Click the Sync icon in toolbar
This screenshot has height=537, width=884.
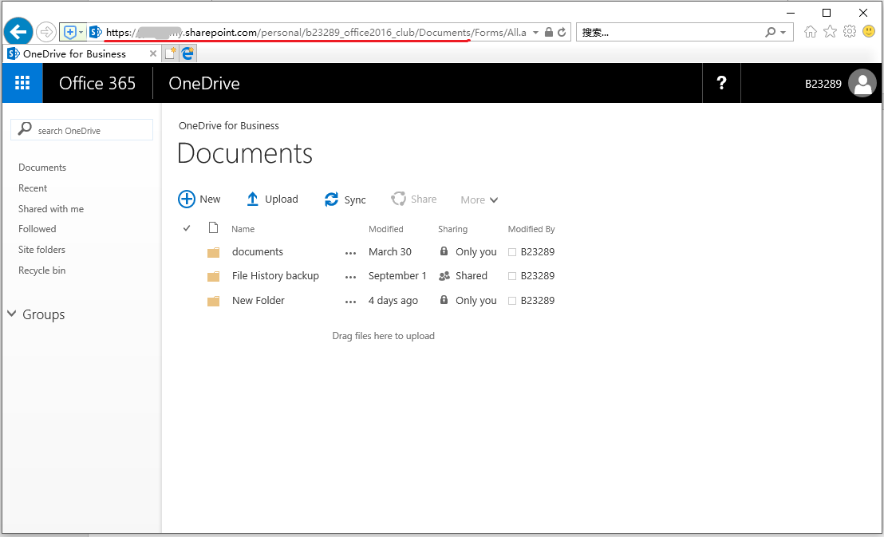pos(332,199)
